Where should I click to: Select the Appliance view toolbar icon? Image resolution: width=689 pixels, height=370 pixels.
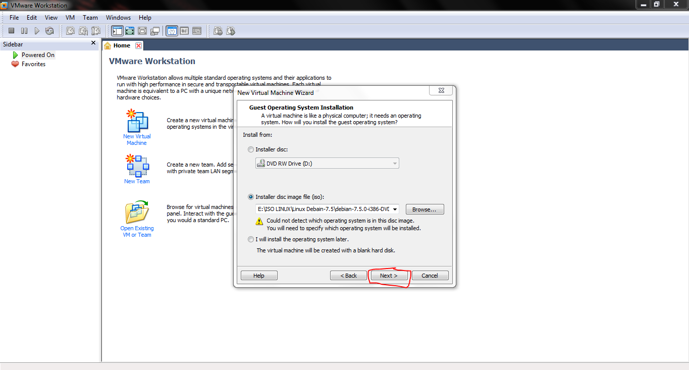[184, 31]
